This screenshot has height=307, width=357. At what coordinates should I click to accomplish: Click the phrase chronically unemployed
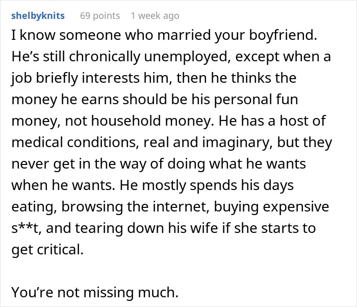(x=148, y=57)
